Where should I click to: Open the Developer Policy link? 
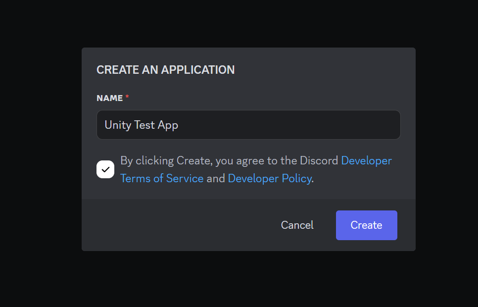click(270, 178)
